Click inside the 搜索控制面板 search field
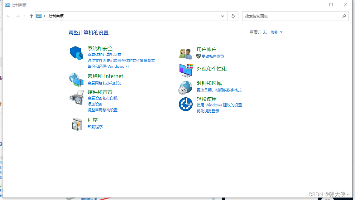 pos(293,16)
